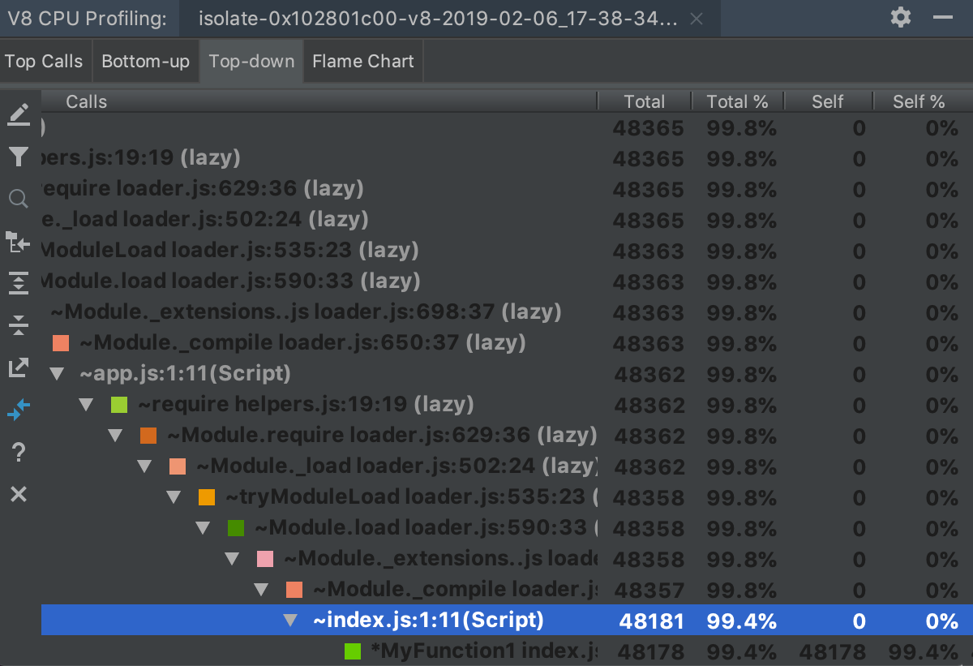Collapse the ~tryModuleLoad loader.js node
Image resolution: width=973 pixels, height=666 pixels.
[174, 496]
